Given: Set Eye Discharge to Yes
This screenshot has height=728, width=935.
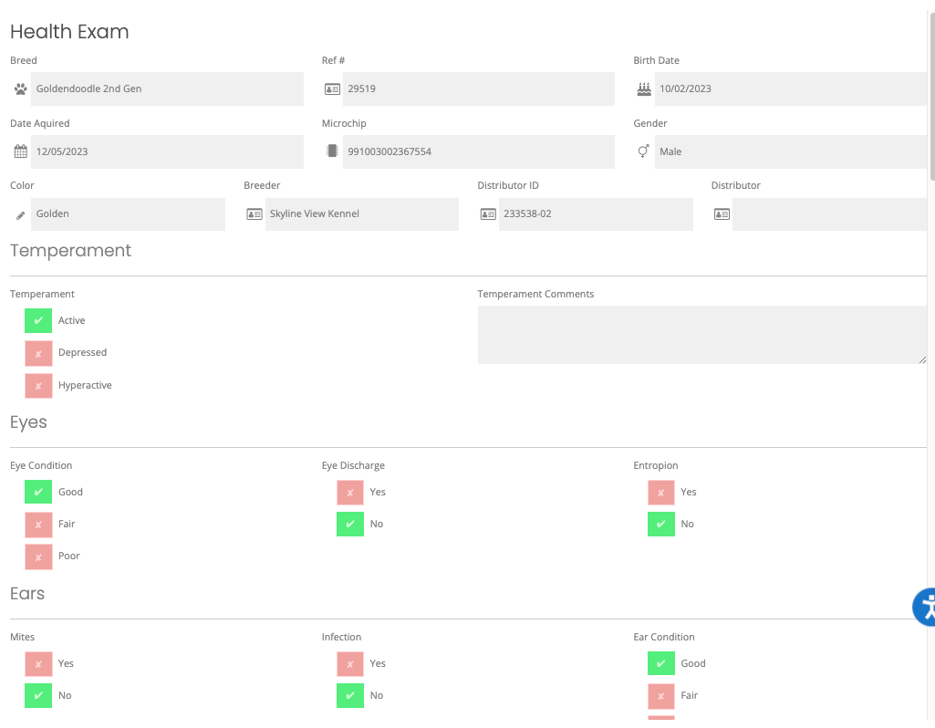Looking at the screenshot, I should click(350, 493).
